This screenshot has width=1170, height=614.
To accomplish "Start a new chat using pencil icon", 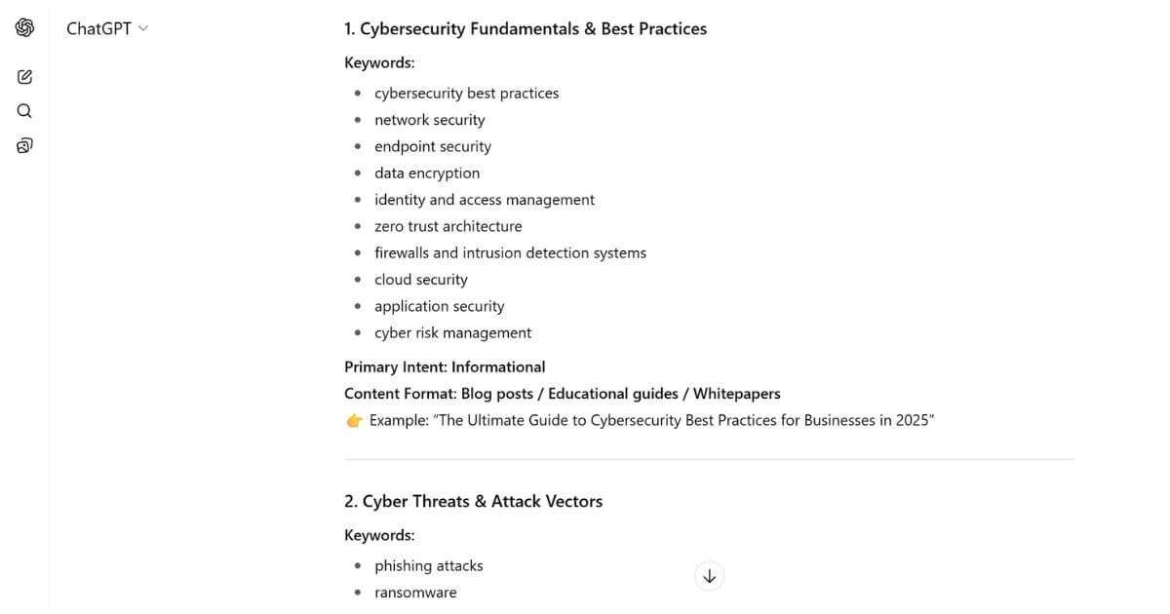I will coord(25,77).
